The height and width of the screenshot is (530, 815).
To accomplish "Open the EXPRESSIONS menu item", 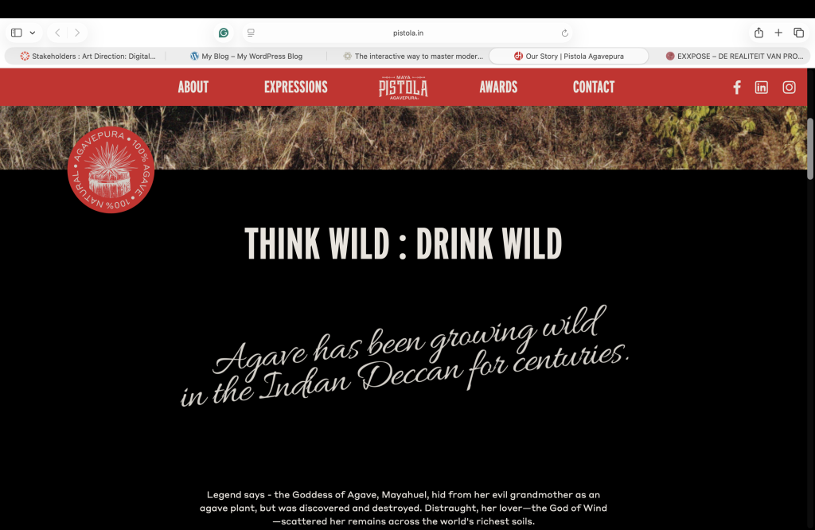I will (296, 87).
